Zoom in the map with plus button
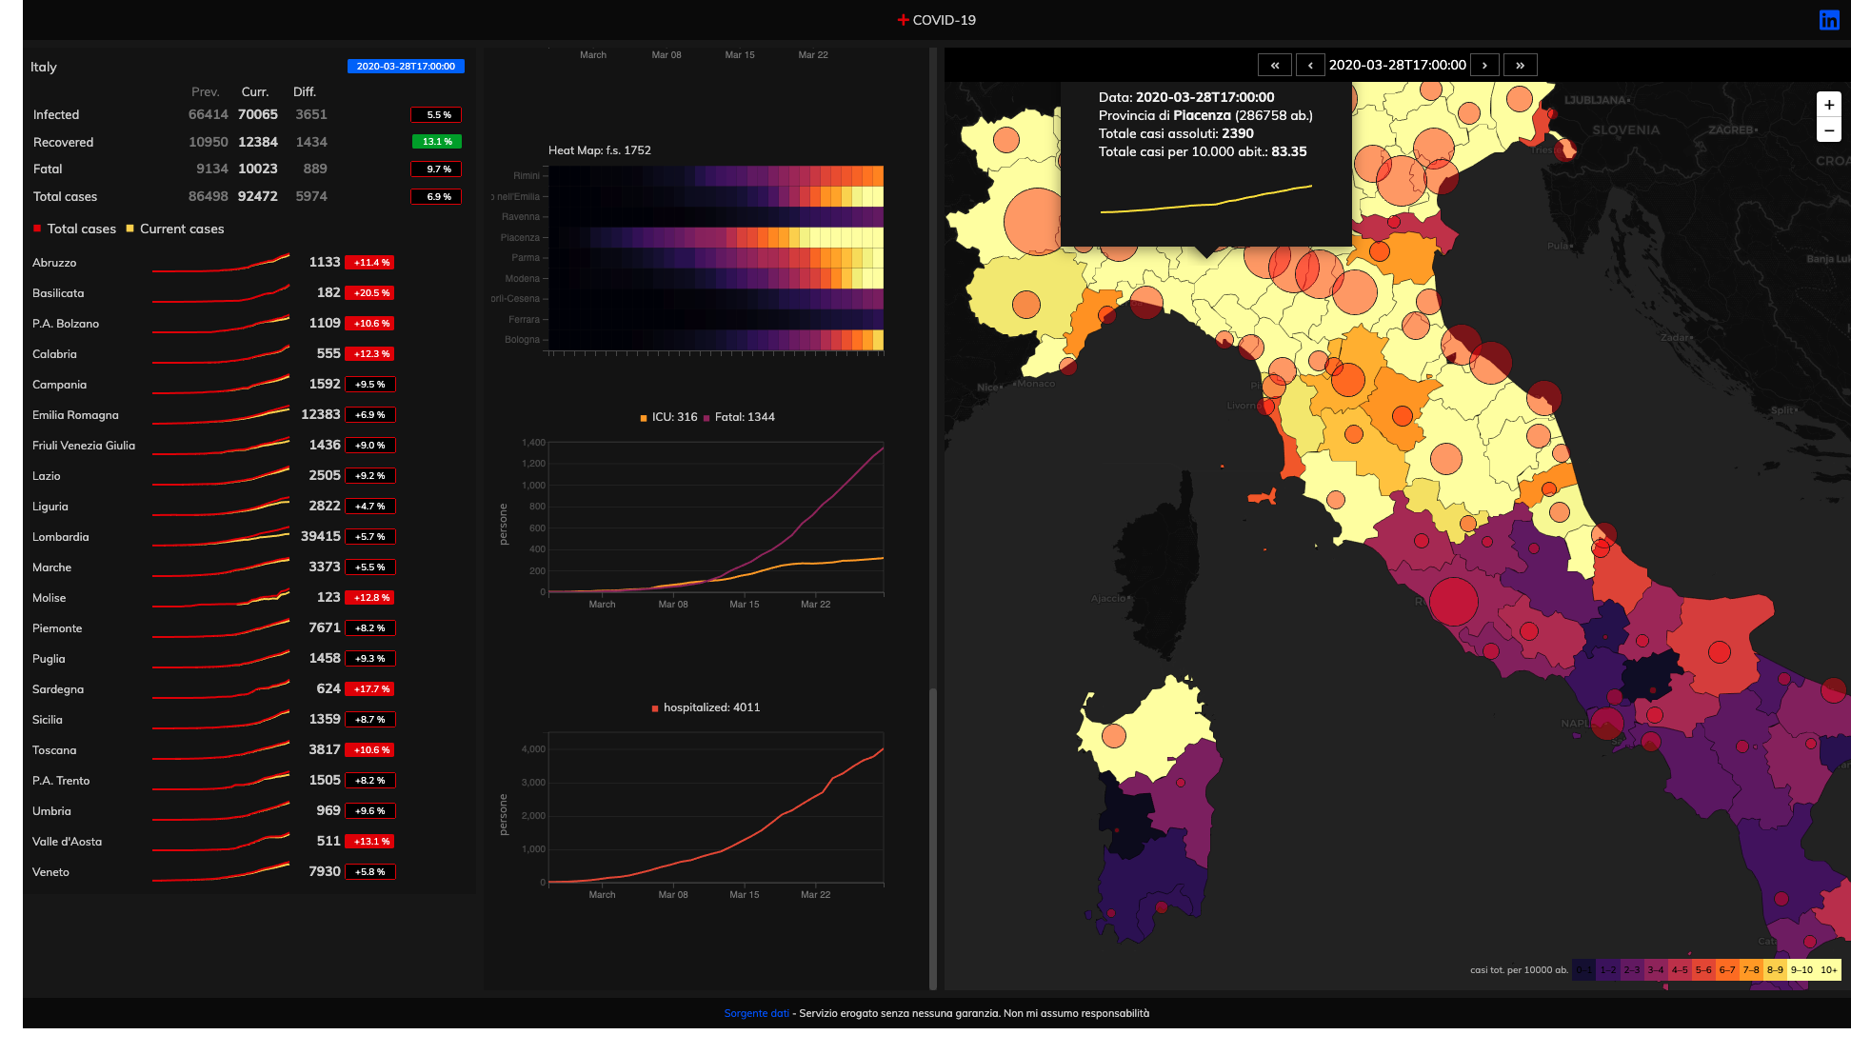 coord(1828,105)
